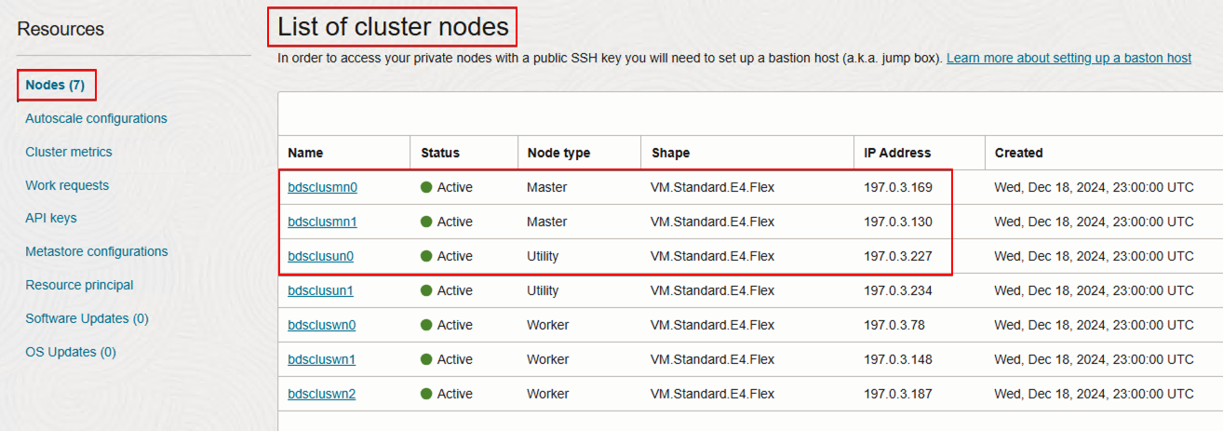Click the Name column header
This screenshot has width=1223, height=431.
[305, 153]
